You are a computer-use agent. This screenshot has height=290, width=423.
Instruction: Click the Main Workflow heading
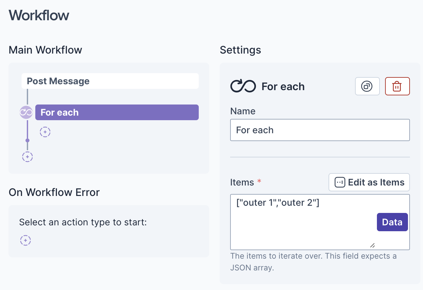pos(45,50)
